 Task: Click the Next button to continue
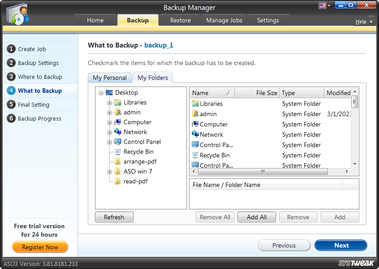click(340, 245)
